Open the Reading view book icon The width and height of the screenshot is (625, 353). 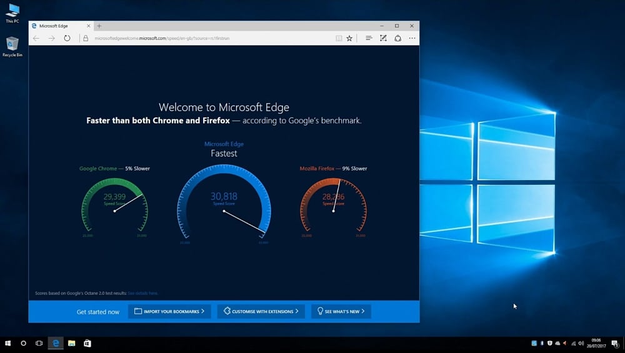tap(339, 38)
